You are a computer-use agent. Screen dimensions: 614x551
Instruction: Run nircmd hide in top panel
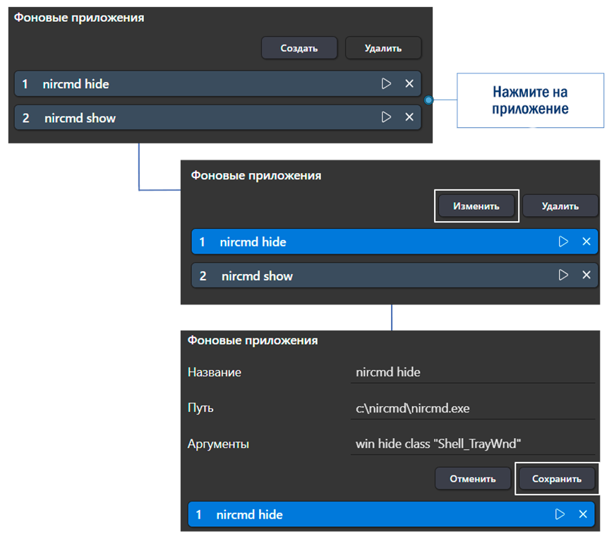[386, 83]
